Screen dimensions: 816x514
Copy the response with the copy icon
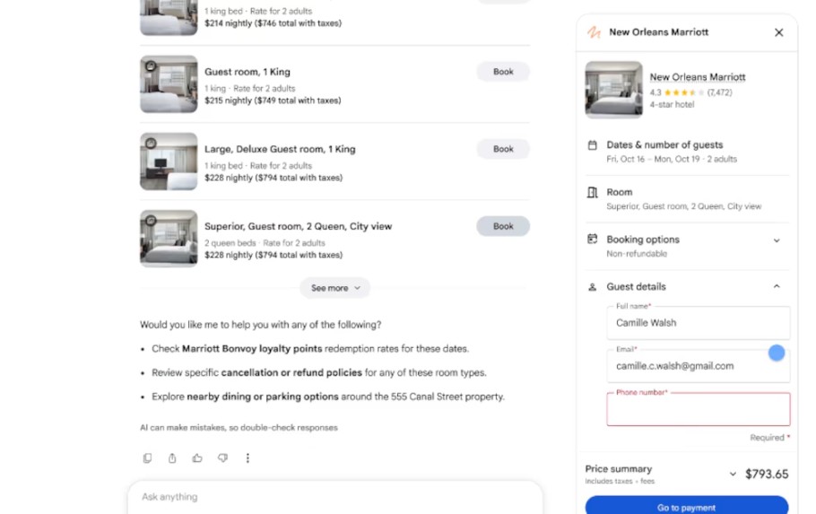[x=147, y=457]
